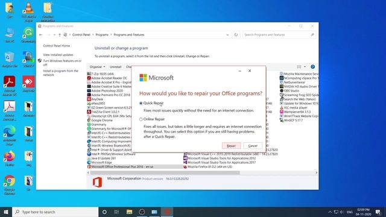
Task: Open the help icon in Programs and Features
Action: 312,67
